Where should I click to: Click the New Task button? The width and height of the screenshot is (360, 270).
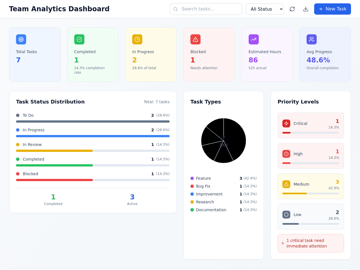pyautogui.click(x=332, y=9)
